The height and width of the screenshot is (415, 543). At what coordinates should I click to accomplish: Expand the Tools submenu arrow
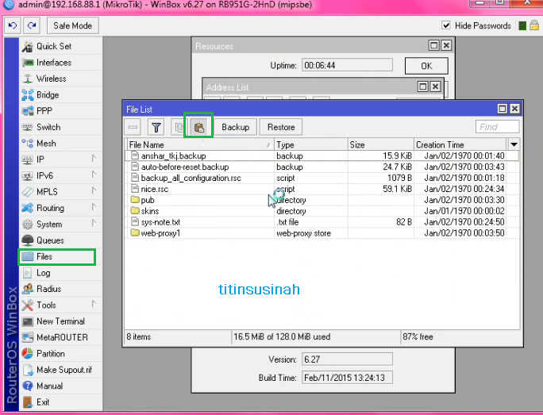pos(94,304)
